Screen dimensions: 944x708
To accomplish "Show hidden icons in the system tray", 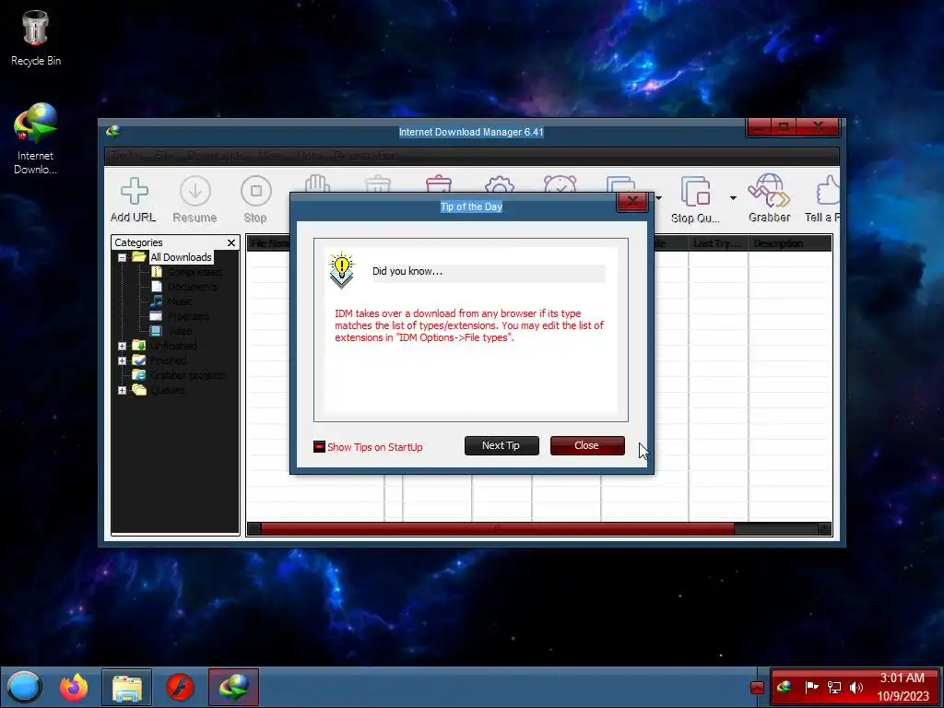I will click(x=758, y=688).
